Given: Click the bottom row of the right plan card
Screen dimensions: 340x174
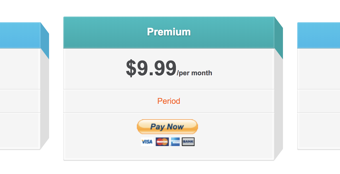Looking at the screenshot, I should [319, 130].
